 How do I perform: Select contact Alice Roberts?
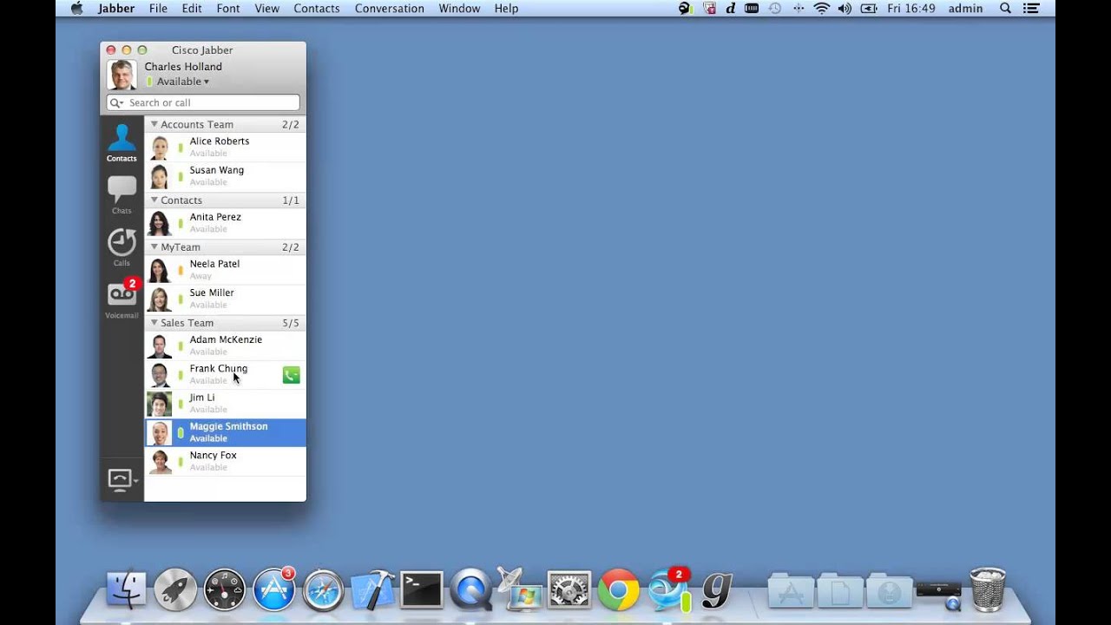[x=225, y=148]
